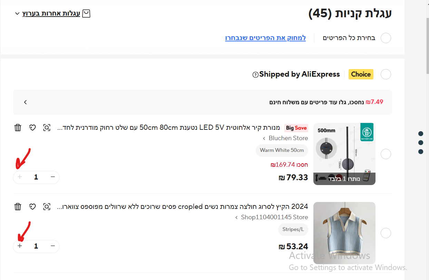Open Warm White 50cm variant selector
This screenshot has height=280, width=429.
tap(282, 150)
